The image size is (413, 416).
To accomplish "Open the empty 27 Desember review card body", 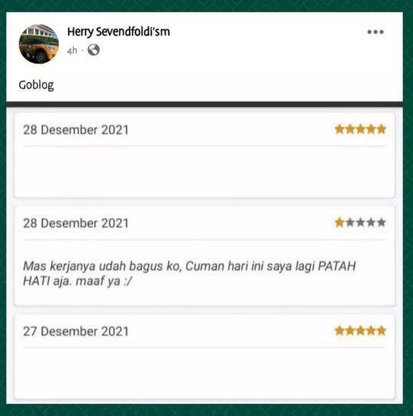I will (205, 373).
